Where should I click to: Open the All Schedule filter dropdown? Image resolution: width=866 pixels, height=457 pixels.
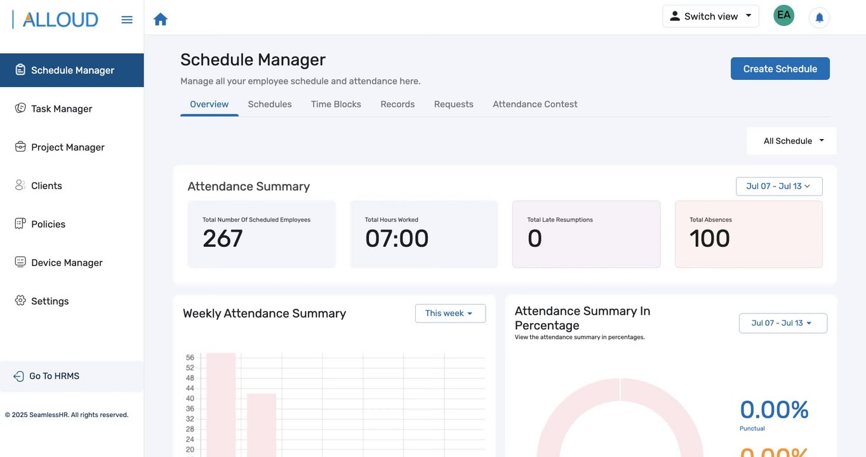click(x=792, y=141)
